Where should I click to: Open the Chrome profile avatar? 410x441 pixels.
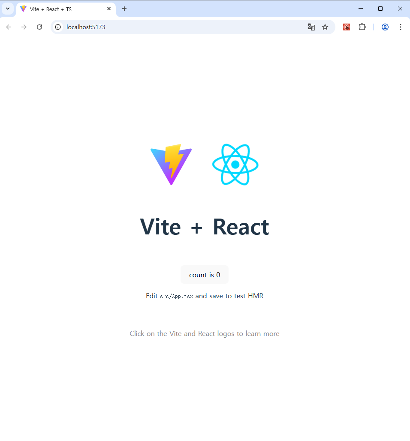coord(385,27)
